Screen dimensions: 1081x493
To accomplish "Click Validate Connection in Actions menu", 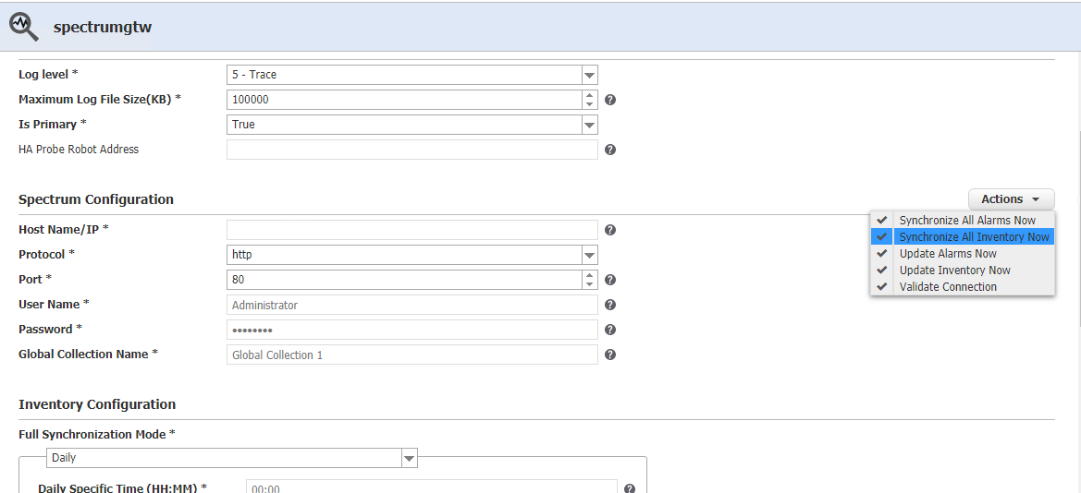I will [x=948, y=287].
